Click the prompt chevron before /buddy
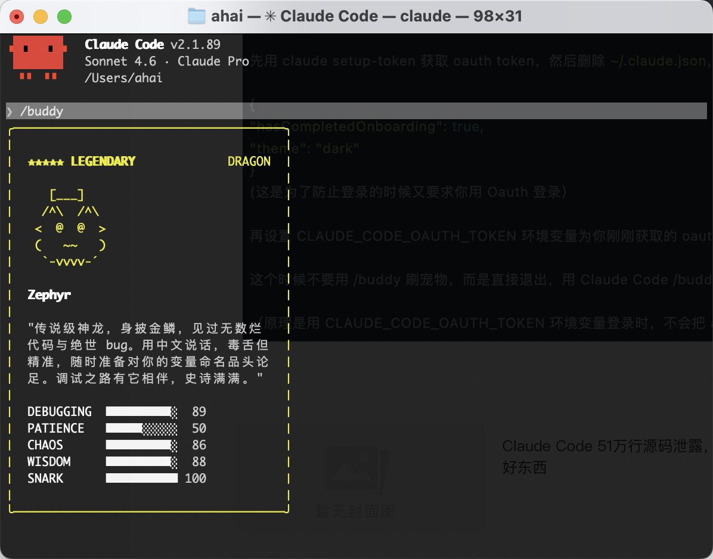The image size is (713, 559). [10, 111]
